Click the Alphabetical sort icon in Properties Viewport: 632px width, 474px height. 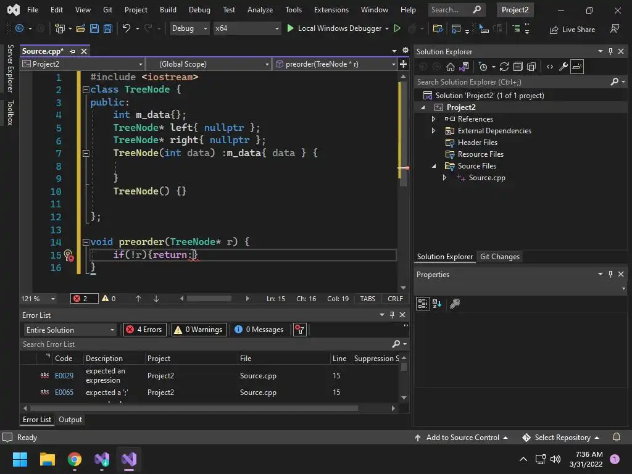437,304
